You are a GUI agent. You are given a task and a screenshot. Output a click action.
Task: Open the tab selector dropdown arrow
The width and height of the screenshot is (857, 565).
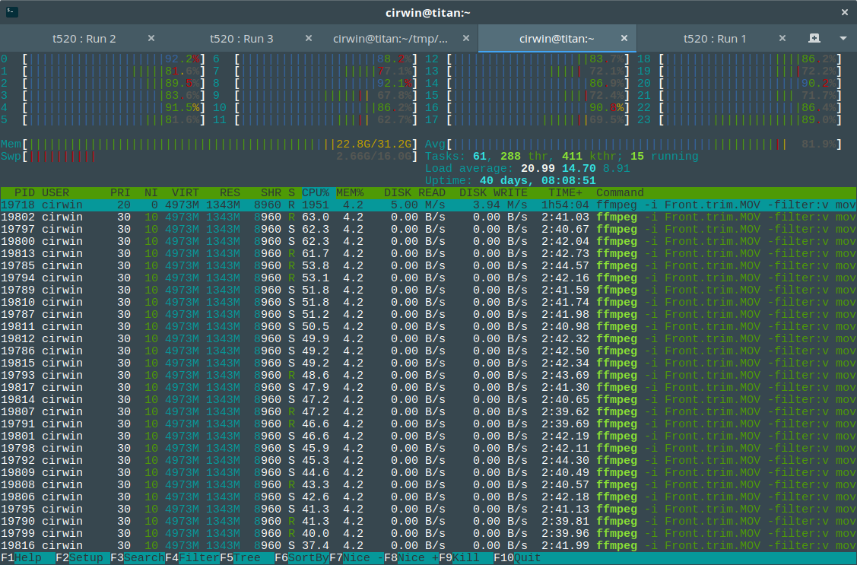(841, 38)
